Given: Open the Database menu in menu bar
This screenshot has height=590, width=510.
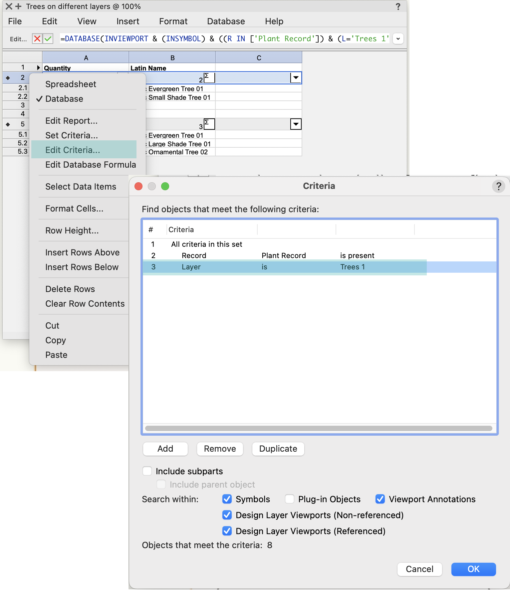Looking at the screenshot, I should click(x=226, y=21).
